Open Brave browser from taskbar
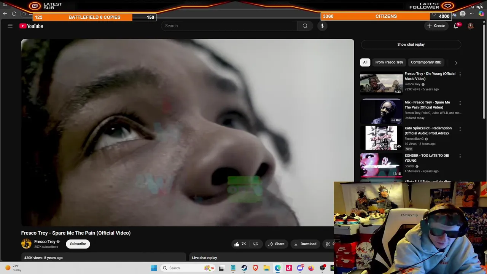The height and width of the screenshot is (274, 487). [255, 268]
